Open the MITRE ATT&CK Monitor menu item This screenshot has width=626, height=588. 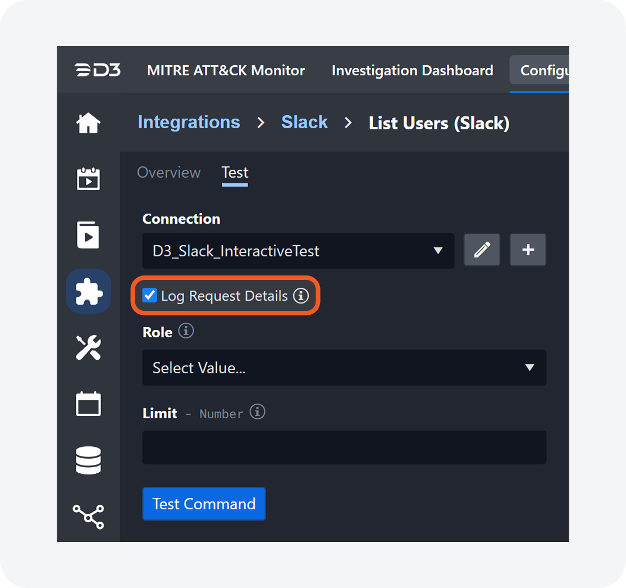(226, 70)
